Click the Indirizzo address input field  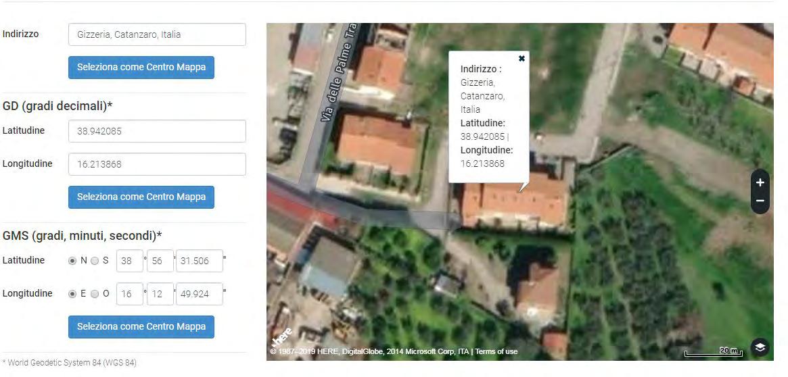tap(157, 34)
